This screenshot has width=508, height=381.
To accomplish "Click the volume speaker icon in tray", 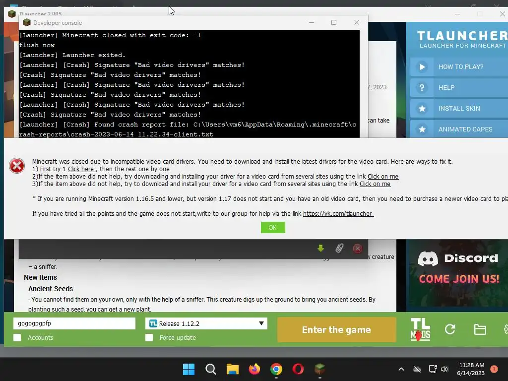I will click(444, 369).
